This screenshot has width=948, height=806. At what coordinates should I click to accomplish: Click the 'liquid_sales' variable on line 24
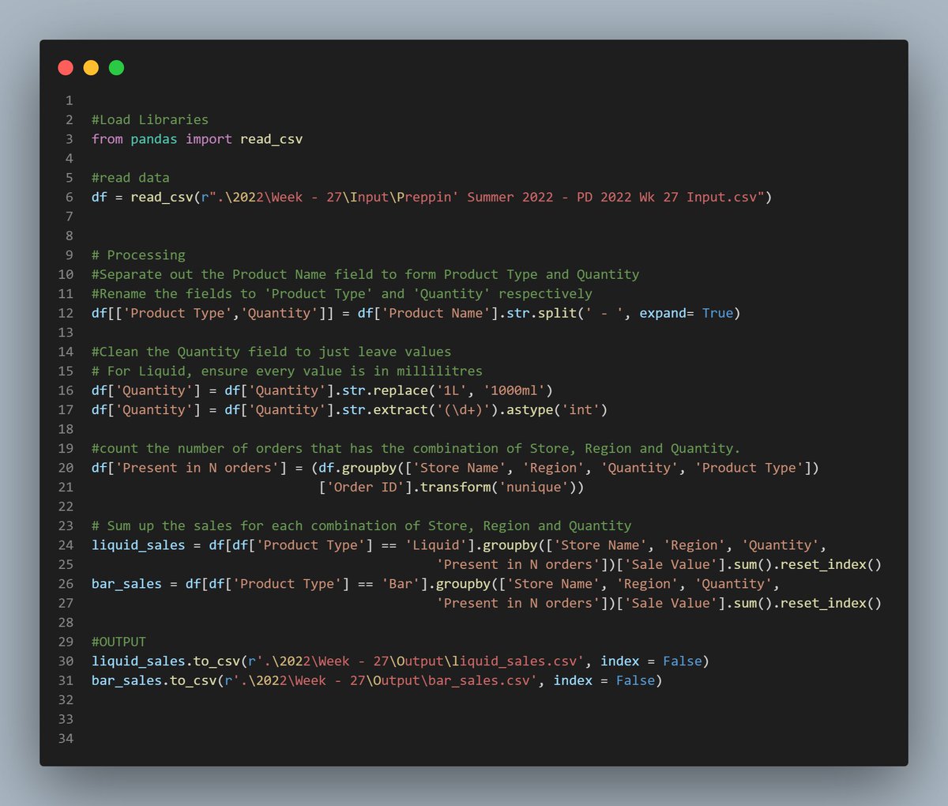coord(138,545)
